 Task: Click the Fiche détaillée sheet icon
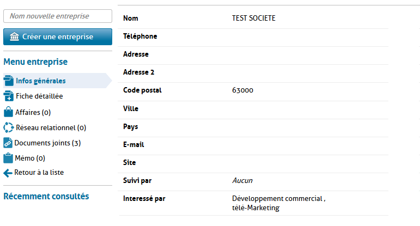(8, 96)
